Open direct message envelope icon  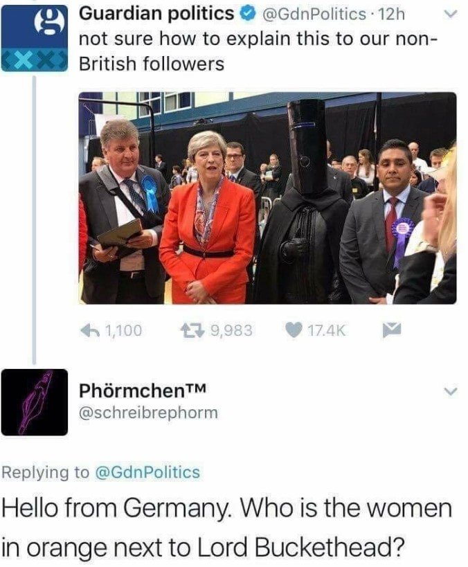(392, 330)
